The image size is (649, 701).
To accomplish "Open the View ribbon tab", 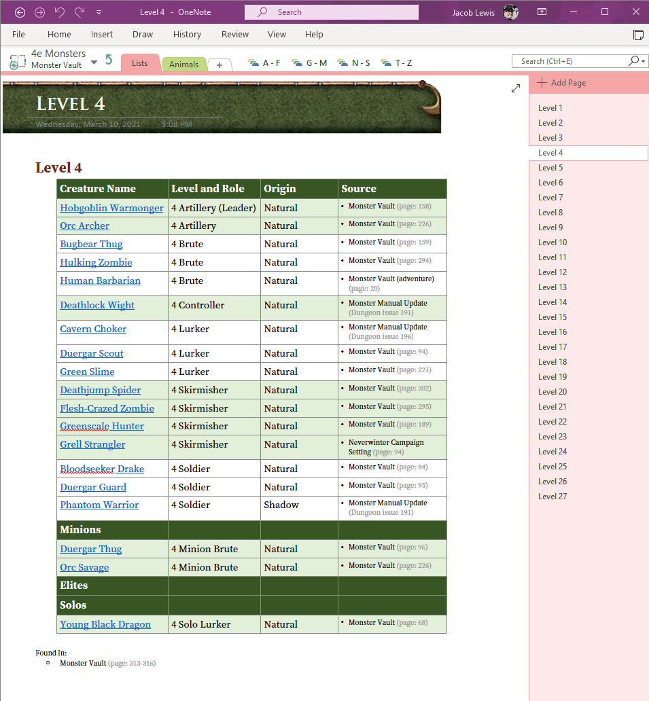I will pyautogui.click(x=277, y=35).
